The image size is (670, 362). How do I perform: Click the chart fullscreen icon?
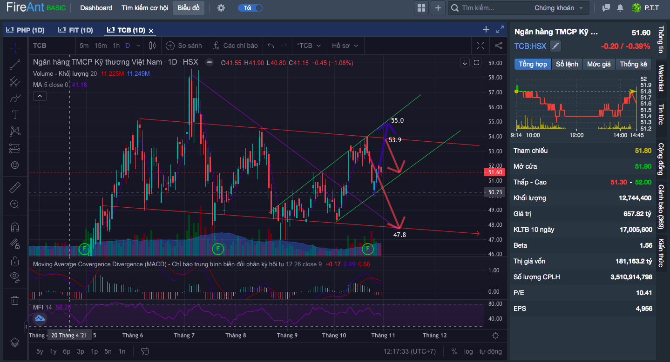[x=481, y=46]
